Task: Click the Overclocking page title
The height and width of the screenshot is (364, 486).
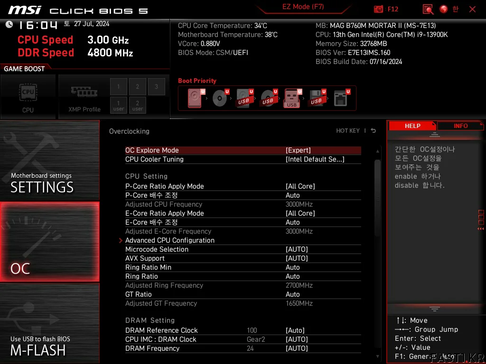Action: tap(129, 131)
